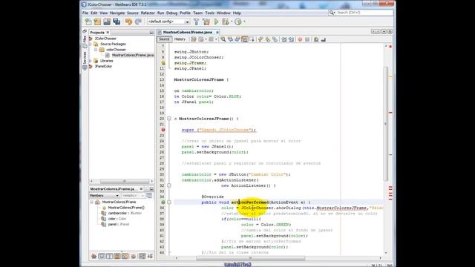Show opened documents list button
475x267 pixels.
pyautogui.click(x=384, y=31)
